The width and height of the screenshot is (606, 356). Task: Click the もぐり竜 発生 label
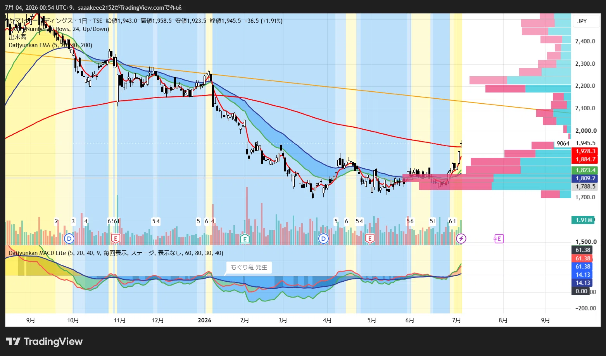249,267
